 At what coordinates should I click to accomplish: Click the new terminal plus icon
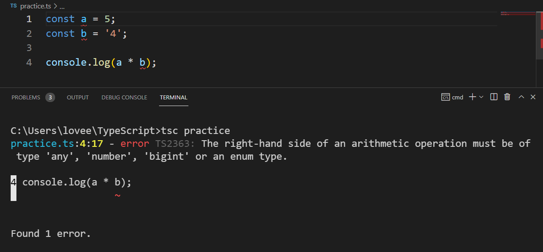pyautogui.click(x=472, y=97)
